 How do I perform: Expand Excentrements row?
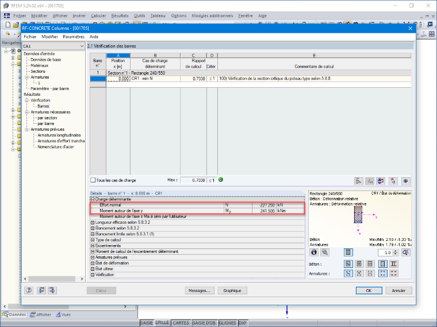93,246
